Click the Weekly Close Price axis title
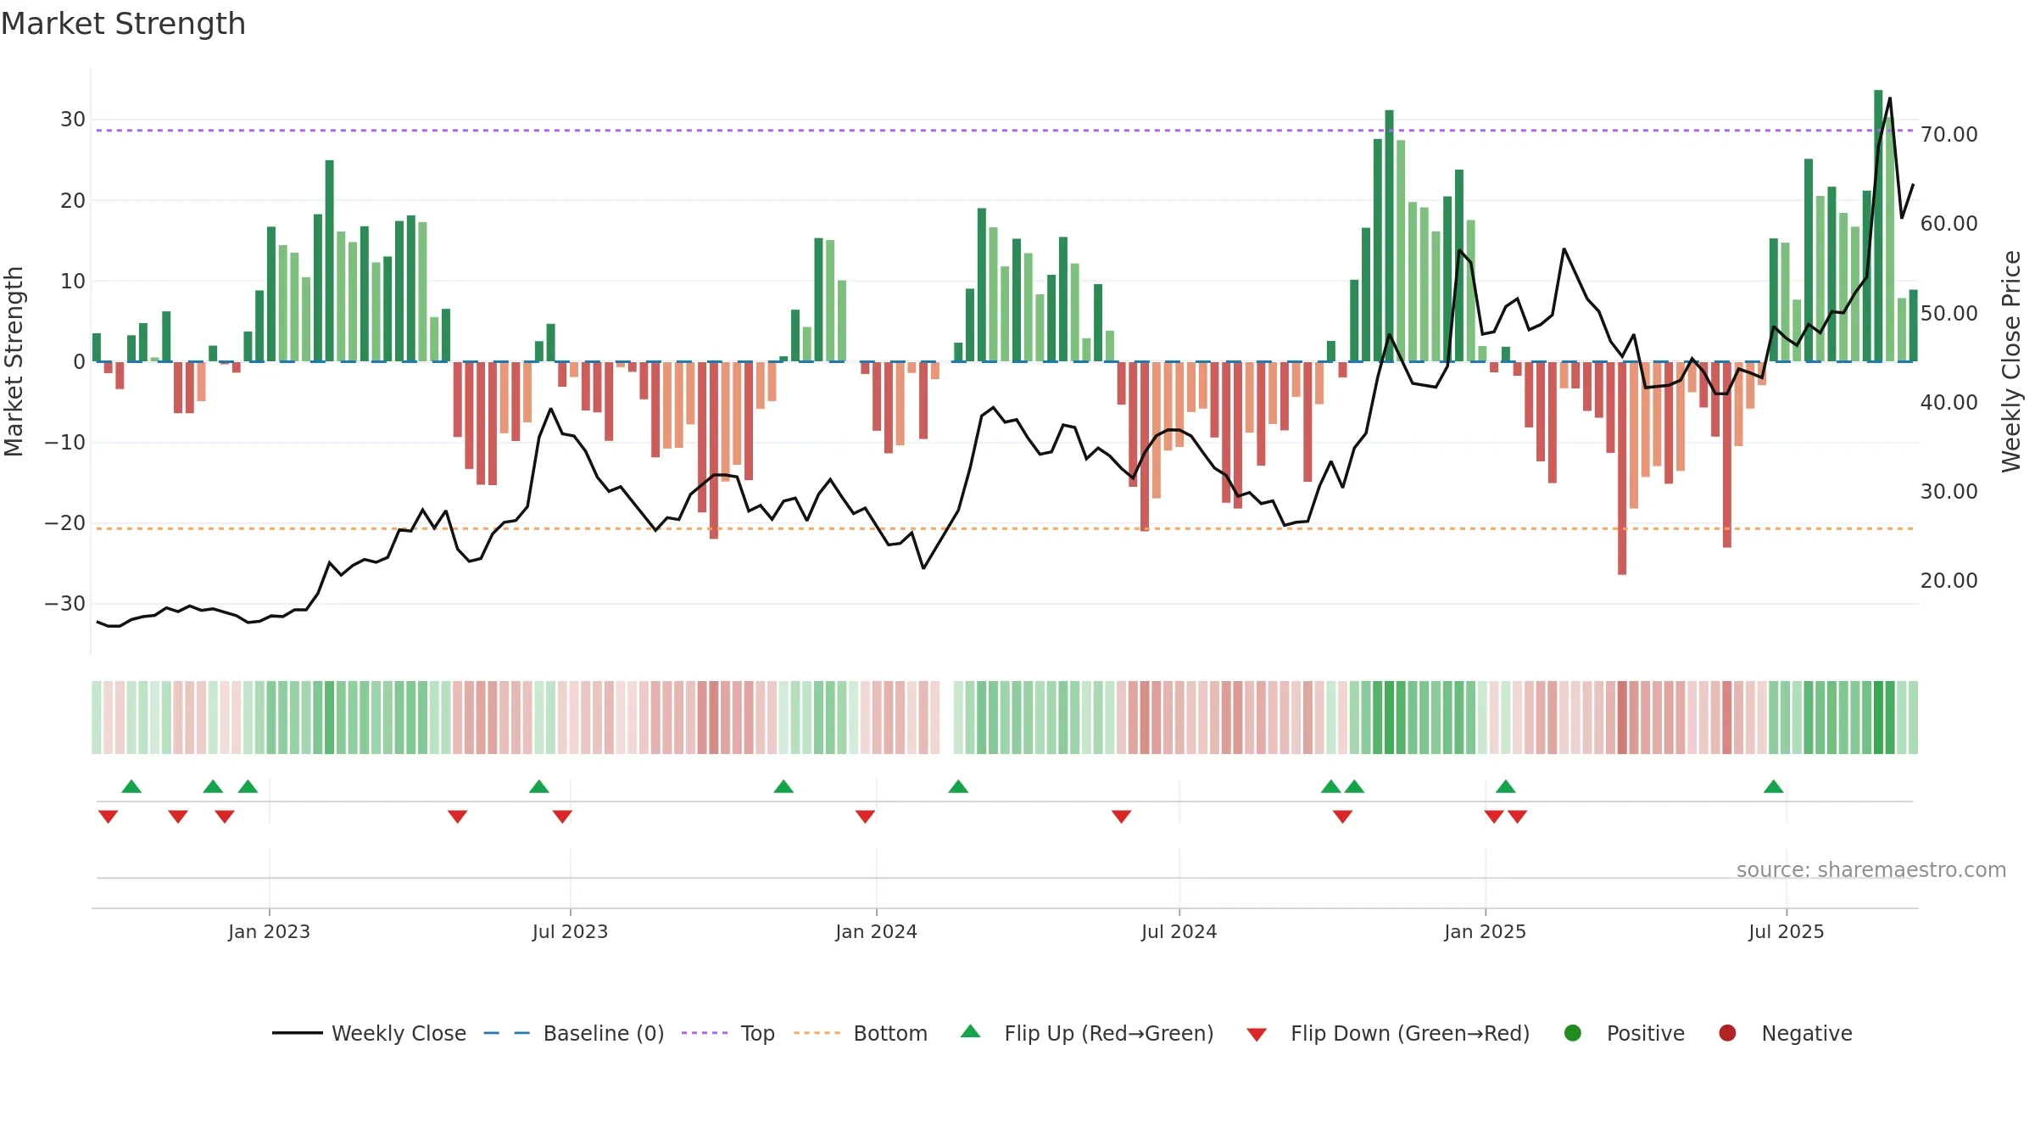 point(2011,361)
